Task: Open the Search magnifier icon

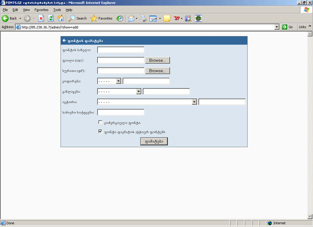Action: (x=72, y=18)
